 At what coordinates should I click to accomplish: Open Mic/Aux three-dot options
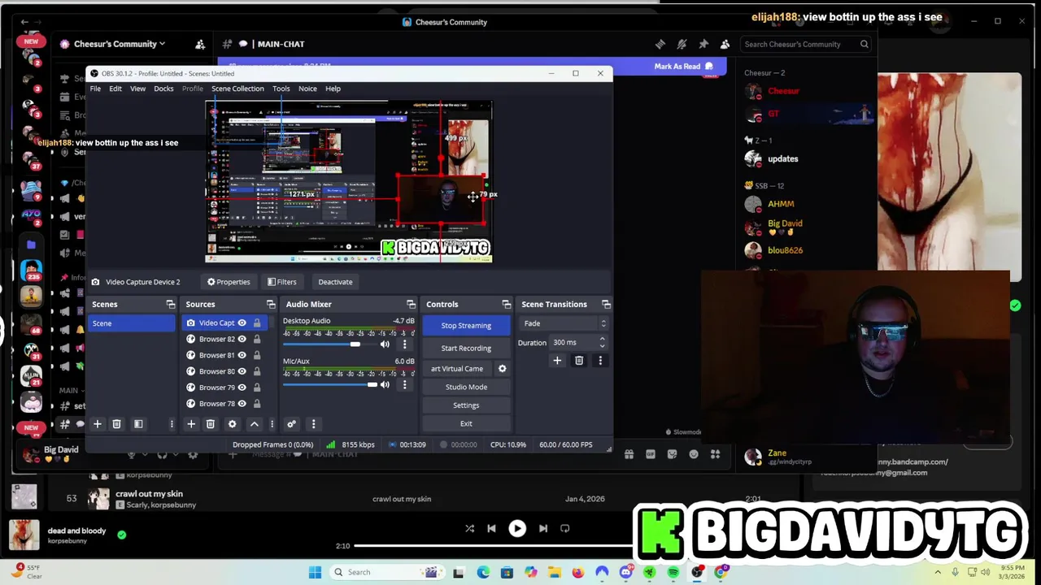(404, 385)
